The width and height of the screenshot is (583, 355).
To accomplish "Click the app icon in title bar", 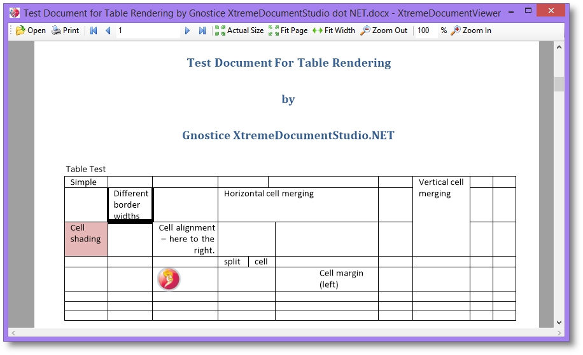I will pos(15,13).
